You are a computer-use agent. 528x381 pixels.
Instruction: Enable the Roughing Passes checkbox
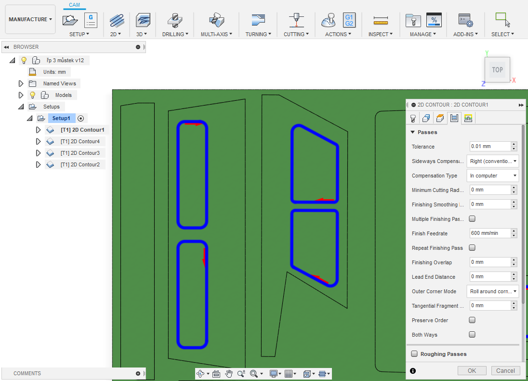[x=414, y=354]
